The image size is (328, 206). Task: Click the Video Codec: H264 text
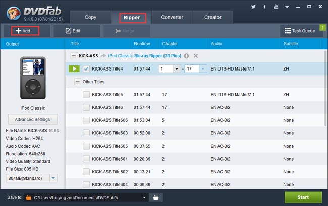tap(24, 139)
